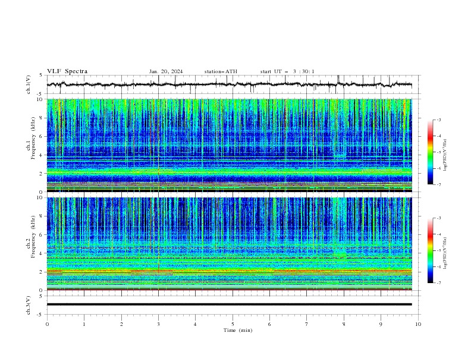
Task: Click the "ch.1(V)" waveform axis label
Action: pyautogui.click(x=29, y=84)
